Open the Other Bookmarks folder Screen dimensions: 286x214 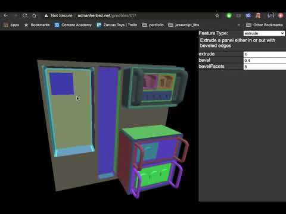[265, 25]
